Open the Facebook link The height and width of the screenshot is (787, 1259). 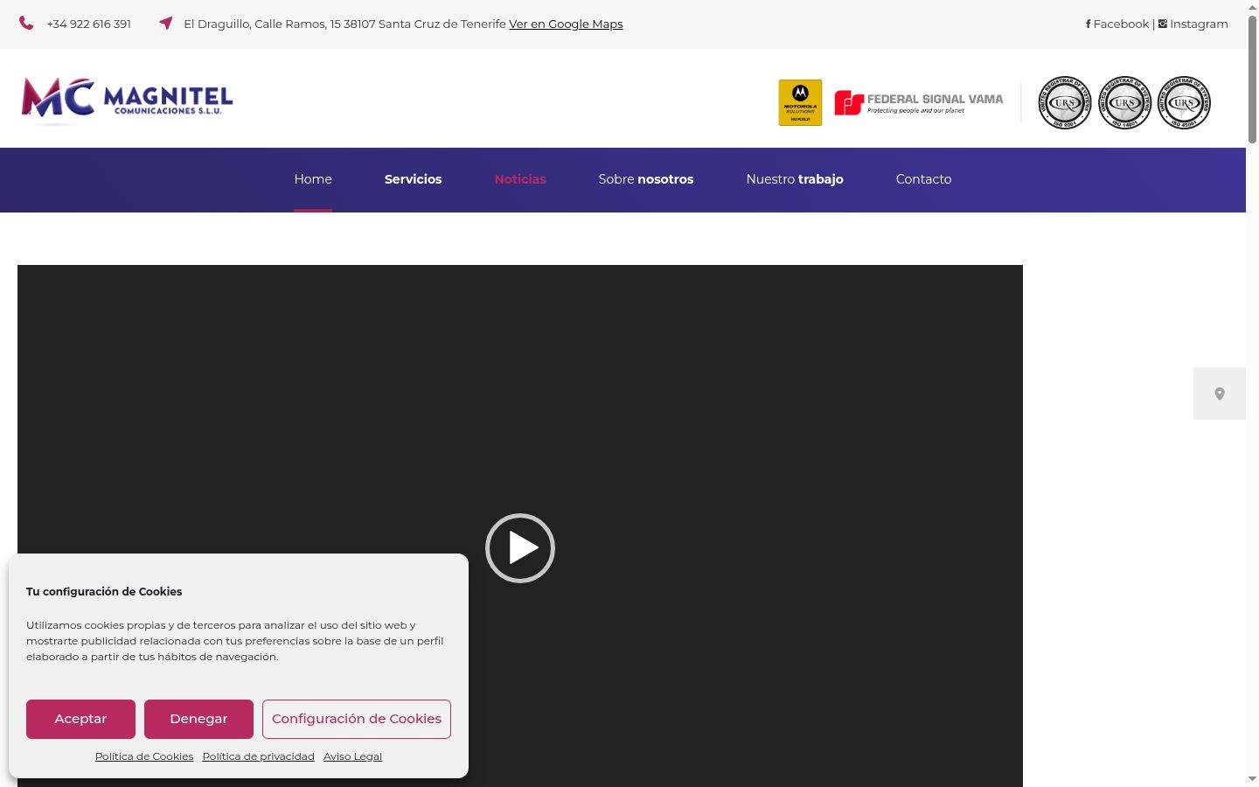[1117, 24]
